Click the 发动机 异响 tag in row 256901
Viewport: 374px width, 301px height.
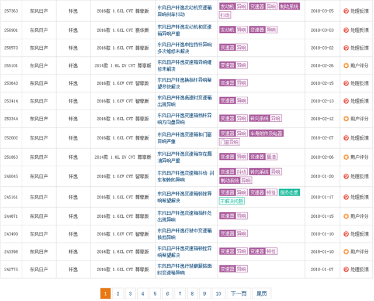point(233,30)
